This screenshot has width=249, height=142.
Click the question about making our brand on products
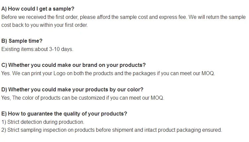(73, 65)
